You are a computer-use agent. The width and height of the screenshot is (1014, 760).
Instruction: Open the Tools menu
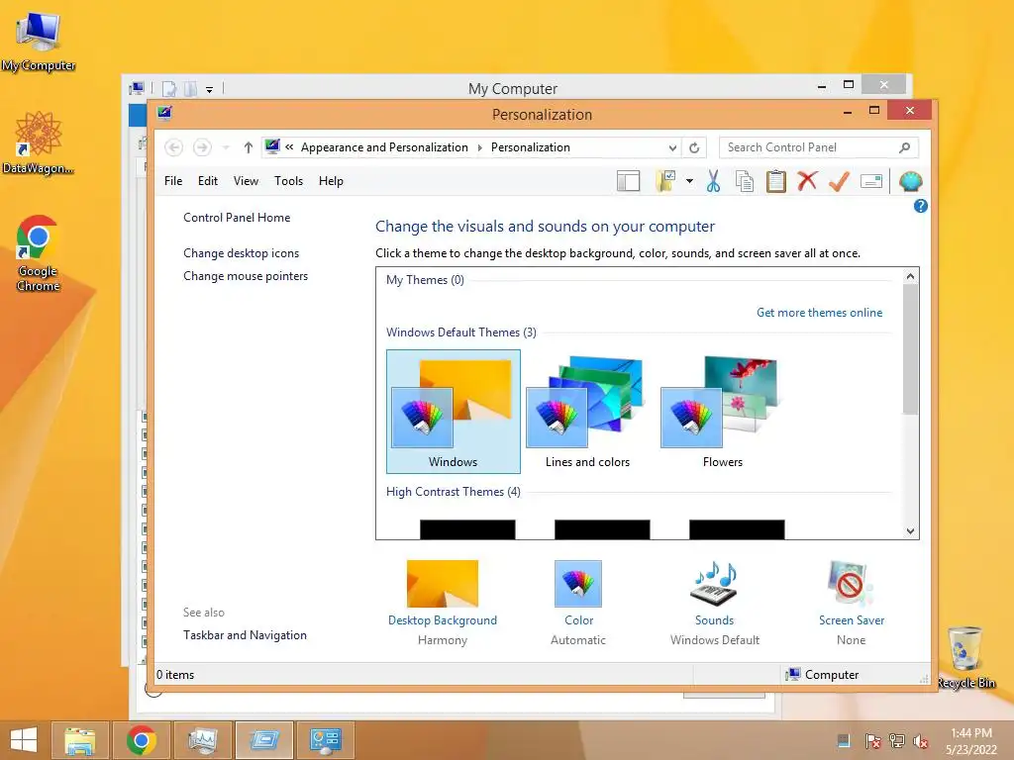coord(288,181)
